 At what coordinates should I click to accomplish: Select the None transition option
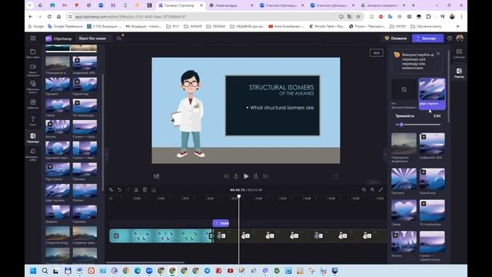coord(404,89)
